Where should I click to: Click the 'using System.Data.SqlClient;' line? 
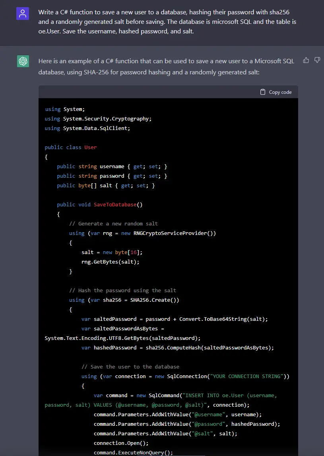click(x=87, y=128)
